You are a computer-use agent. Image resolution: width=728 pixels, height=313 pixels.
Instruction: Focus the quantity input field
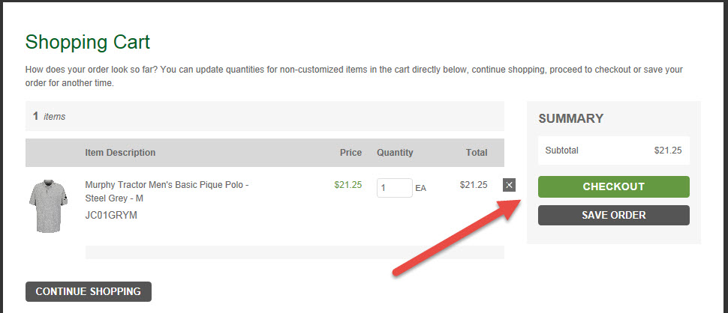pyautogui.click(x=394, y=188)
